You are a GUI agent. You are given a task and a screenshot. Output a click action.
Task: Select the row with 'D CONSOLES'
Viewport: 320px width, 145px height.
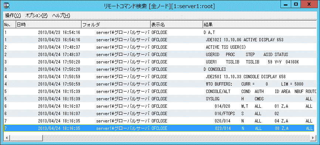coord(159,69)
